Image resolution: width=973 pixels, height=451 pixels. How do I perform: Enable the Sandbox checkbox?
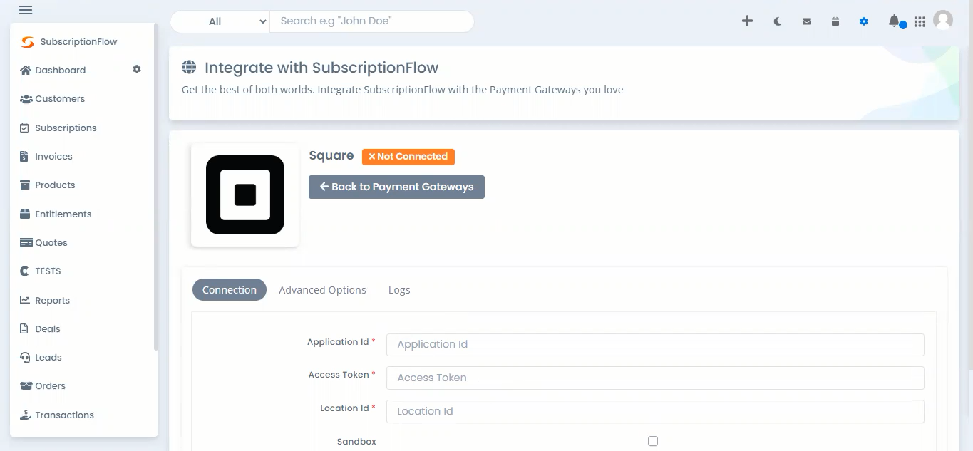tap(653, 441)
